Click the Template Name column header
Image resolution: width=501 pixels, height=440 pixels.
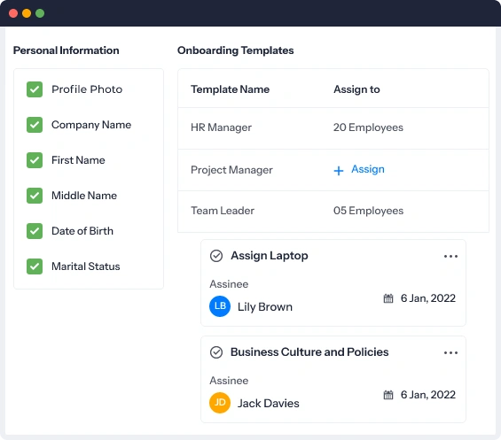coord(230,89)
